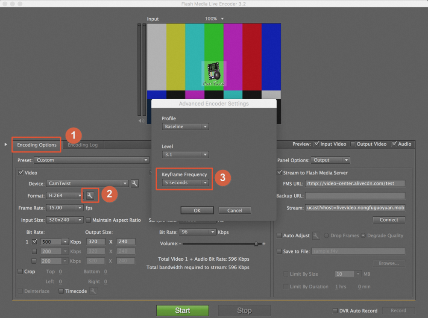
Task: Click the Browse... button
Action: coord(389,263)
